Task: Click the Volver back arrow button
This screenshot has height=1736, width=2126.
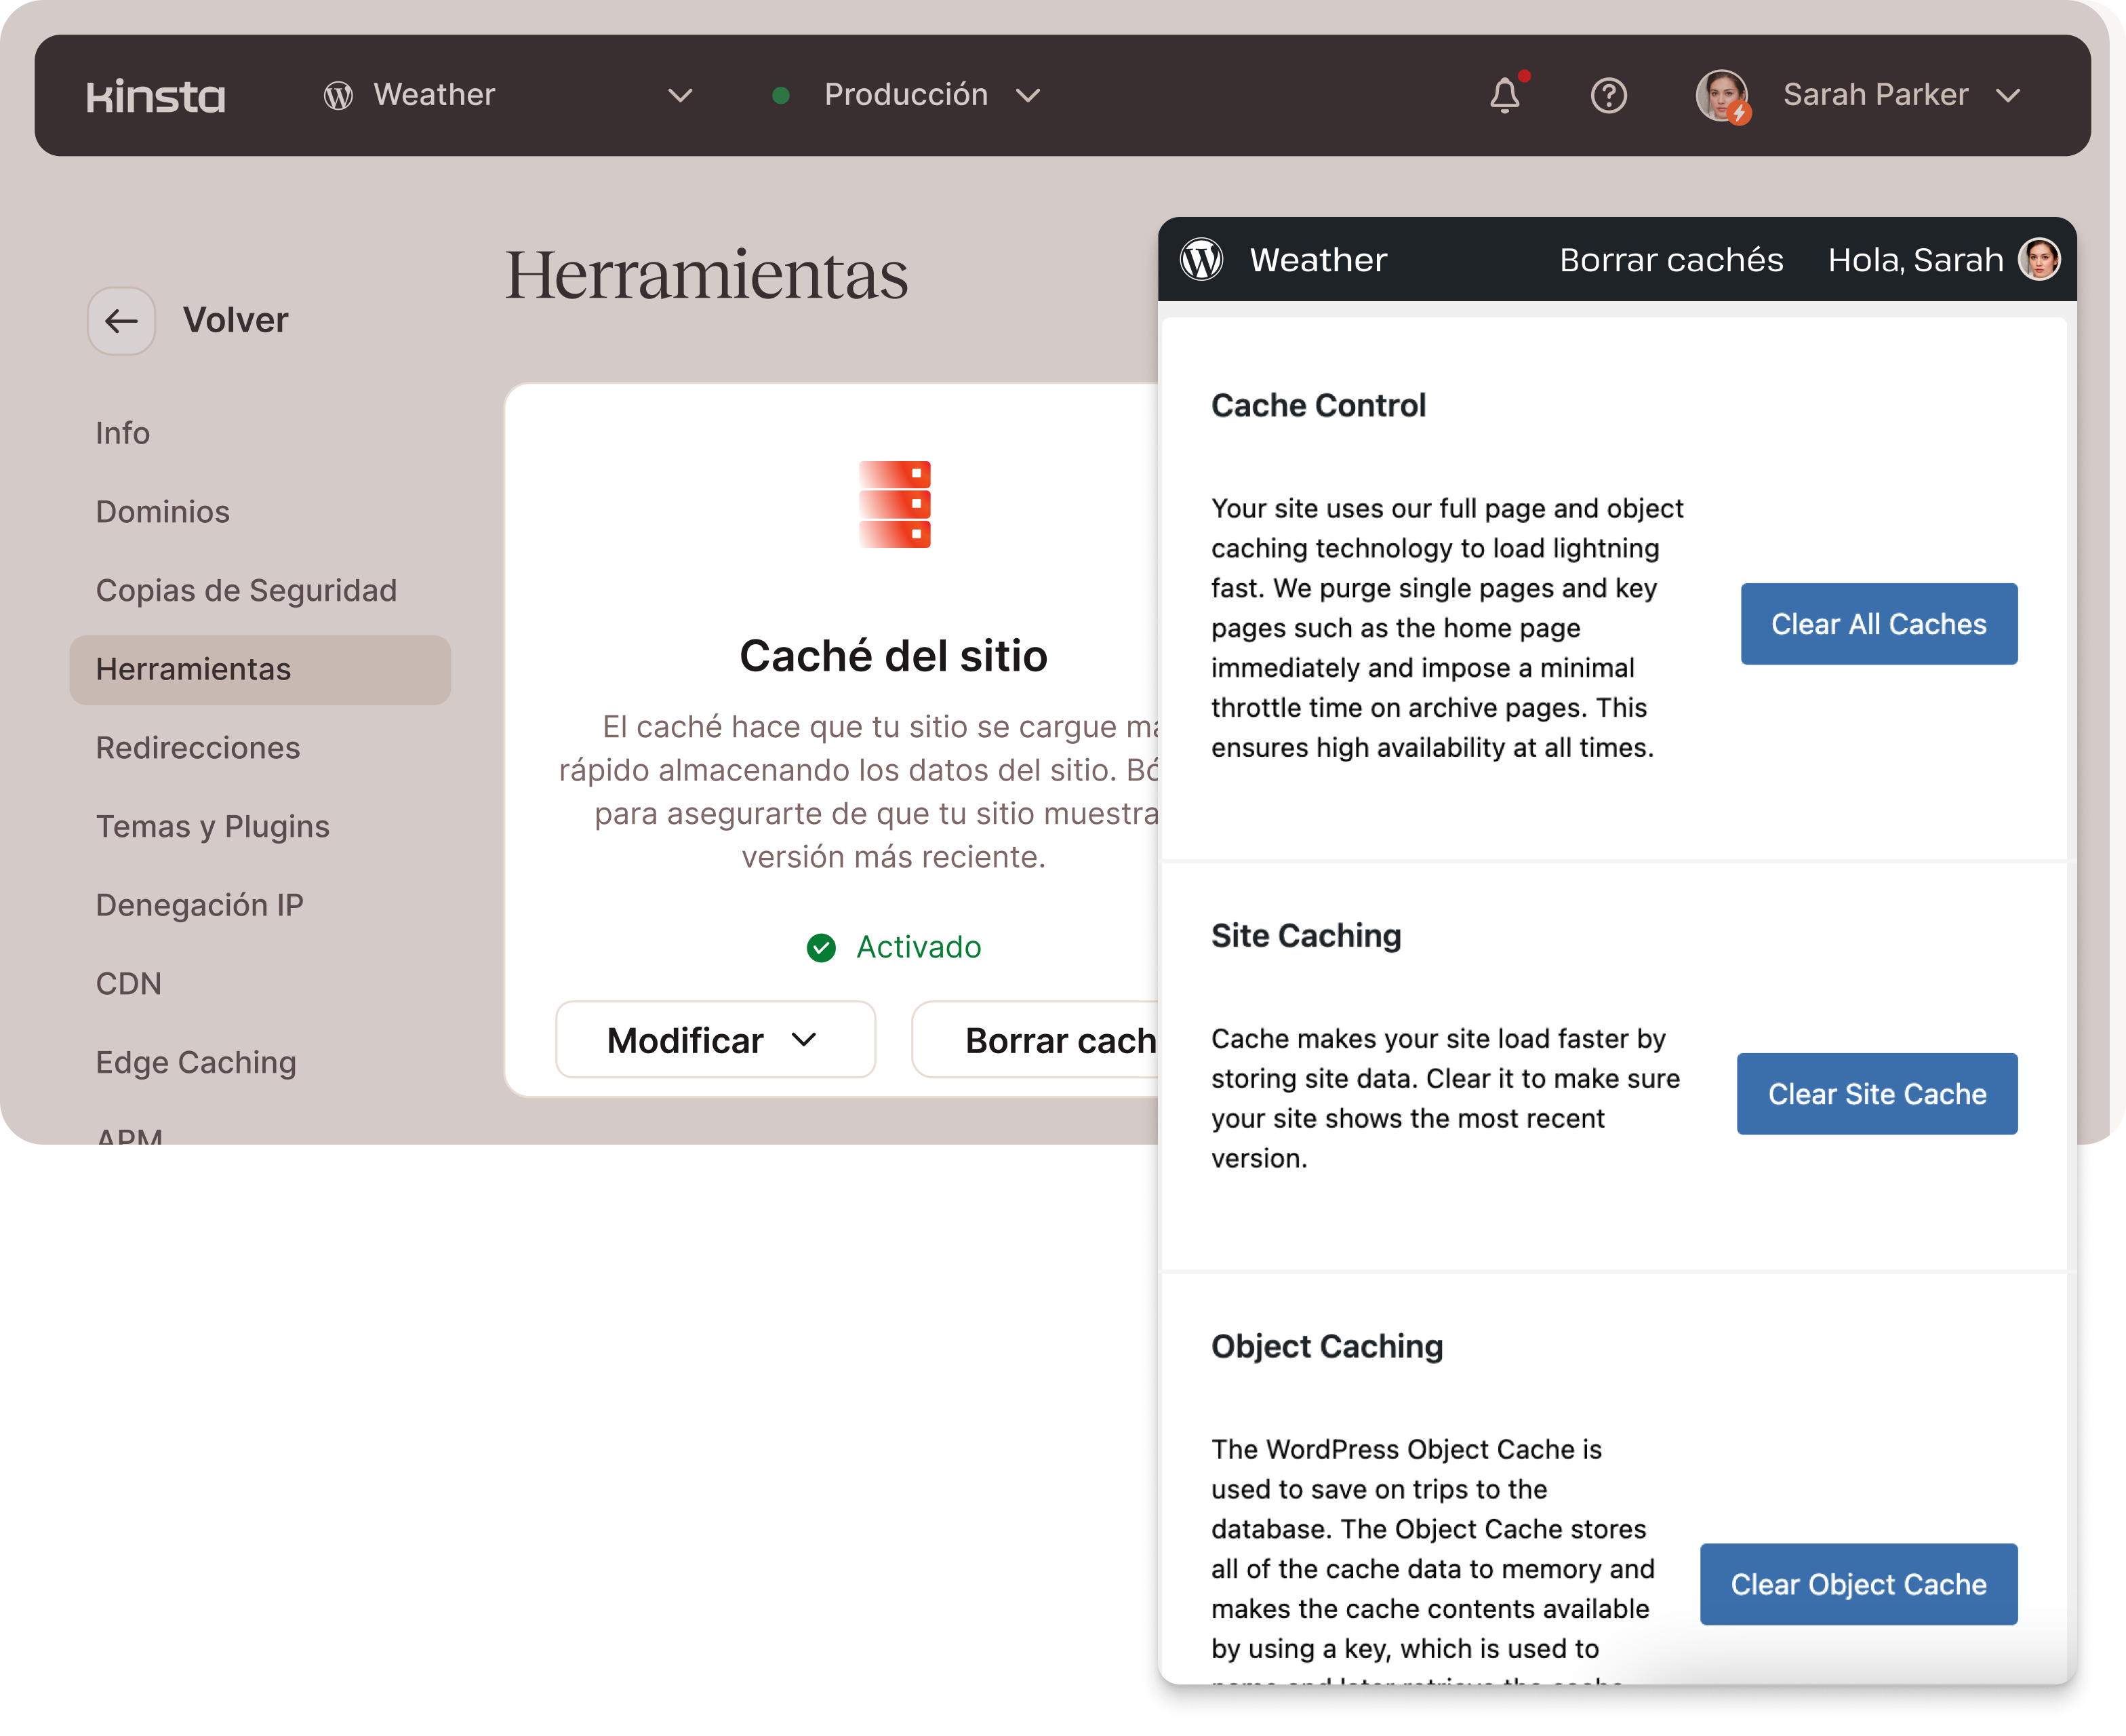Action: [122, 321]
